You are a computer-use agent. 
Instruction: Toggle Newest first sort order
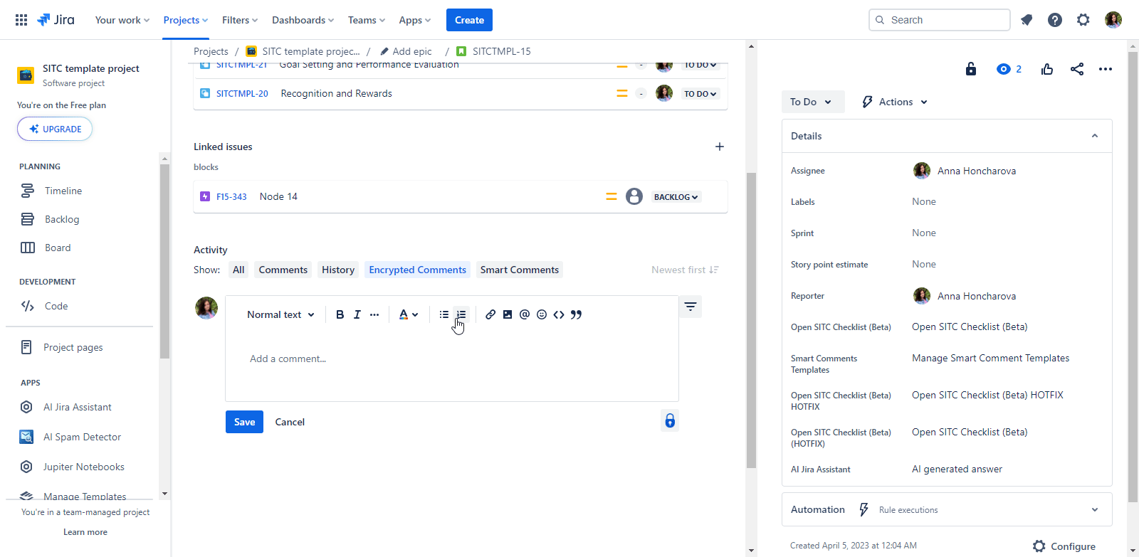[685, 270]
